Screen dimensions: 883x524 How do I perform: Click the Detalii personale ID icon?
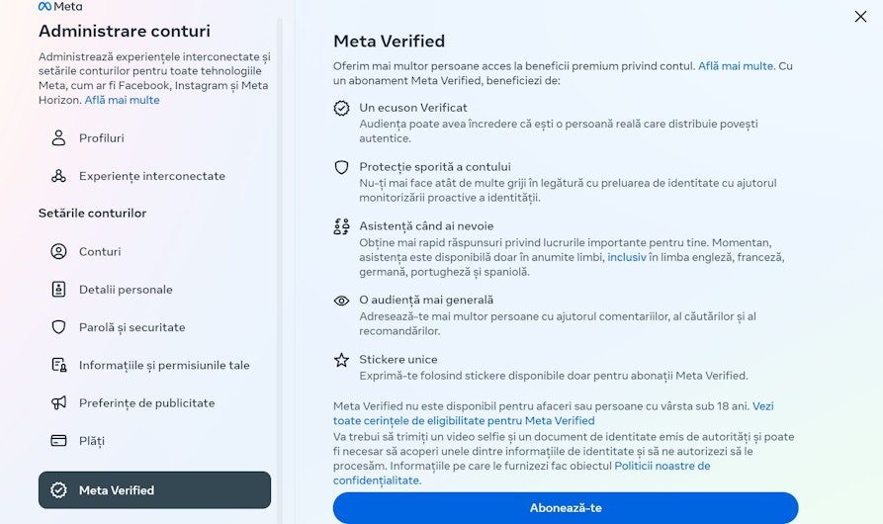[58, 290]
